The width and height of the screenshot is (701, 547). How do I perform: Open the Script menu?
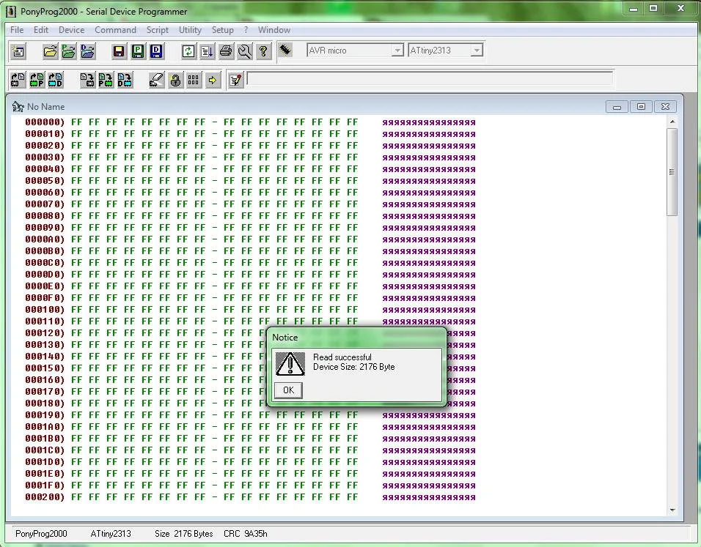click(158, 30)
